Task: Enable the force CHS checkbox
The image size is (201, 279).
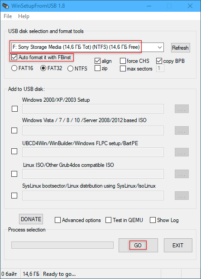Action: click(123, 61)
